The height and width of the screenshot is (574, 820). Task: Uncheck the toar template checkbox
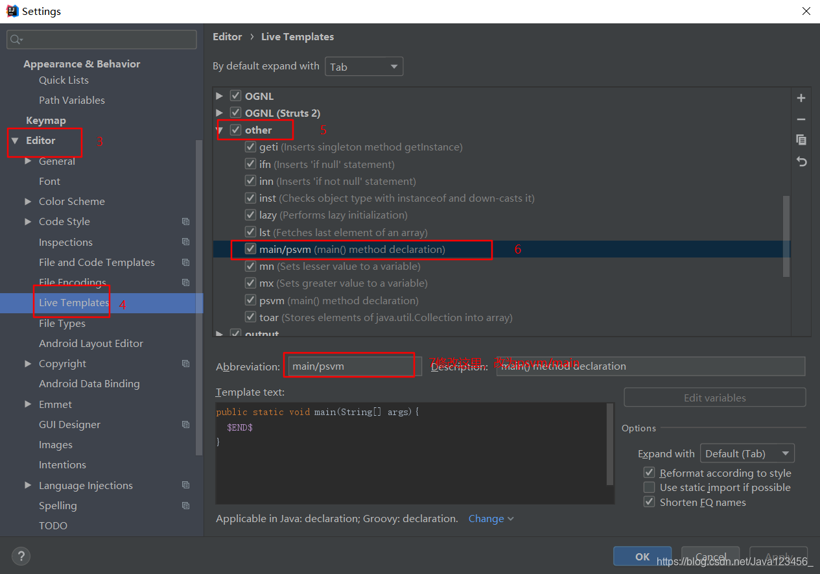[250, 317]
